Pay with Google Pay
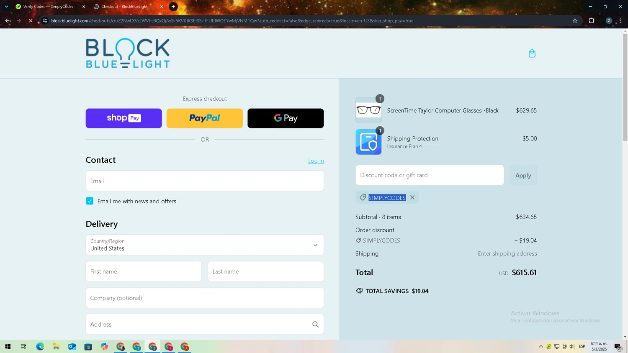Image resolution: width=628 pixels, height=353 pixels. 286,118
